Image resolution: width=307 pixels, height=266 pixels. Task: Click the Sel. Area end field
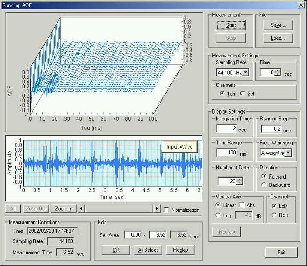point(158,235)
